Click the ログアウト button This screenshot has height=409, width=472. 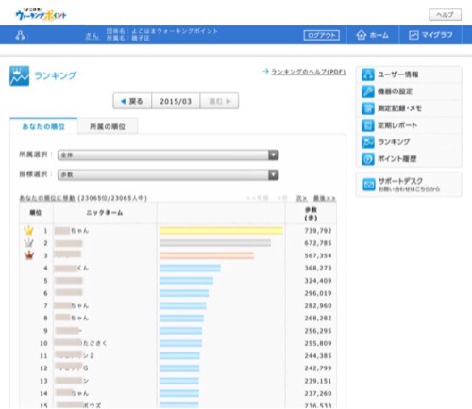click(x=321, y=35)
